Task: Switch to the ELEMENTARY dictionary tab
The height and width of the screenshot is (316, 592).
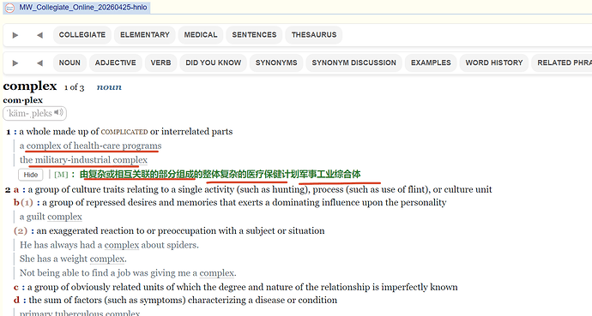Action: point(145,34)
